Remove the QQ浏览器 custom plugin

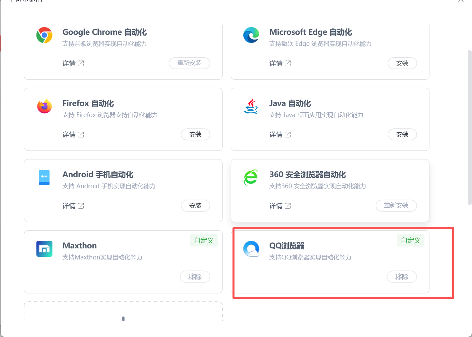[402, 277]
